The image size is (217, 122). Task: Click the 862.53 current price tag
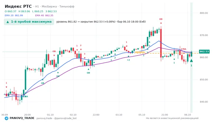[204, 52]
